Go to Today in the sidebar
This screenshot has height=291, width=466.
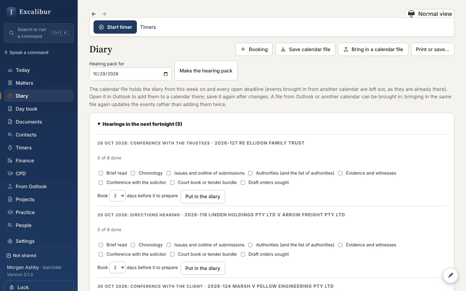[39, 70]
